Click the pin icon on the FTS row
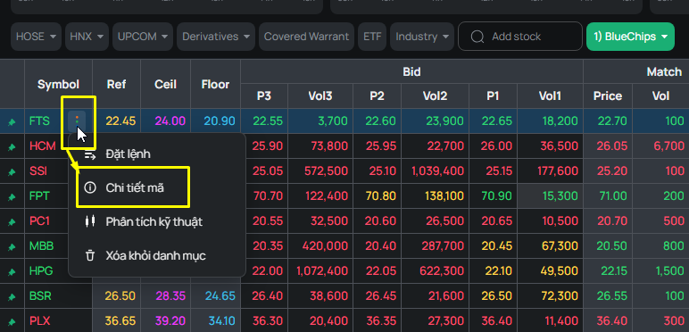This screenshot has height=332, width=689. tap(12, 121)
